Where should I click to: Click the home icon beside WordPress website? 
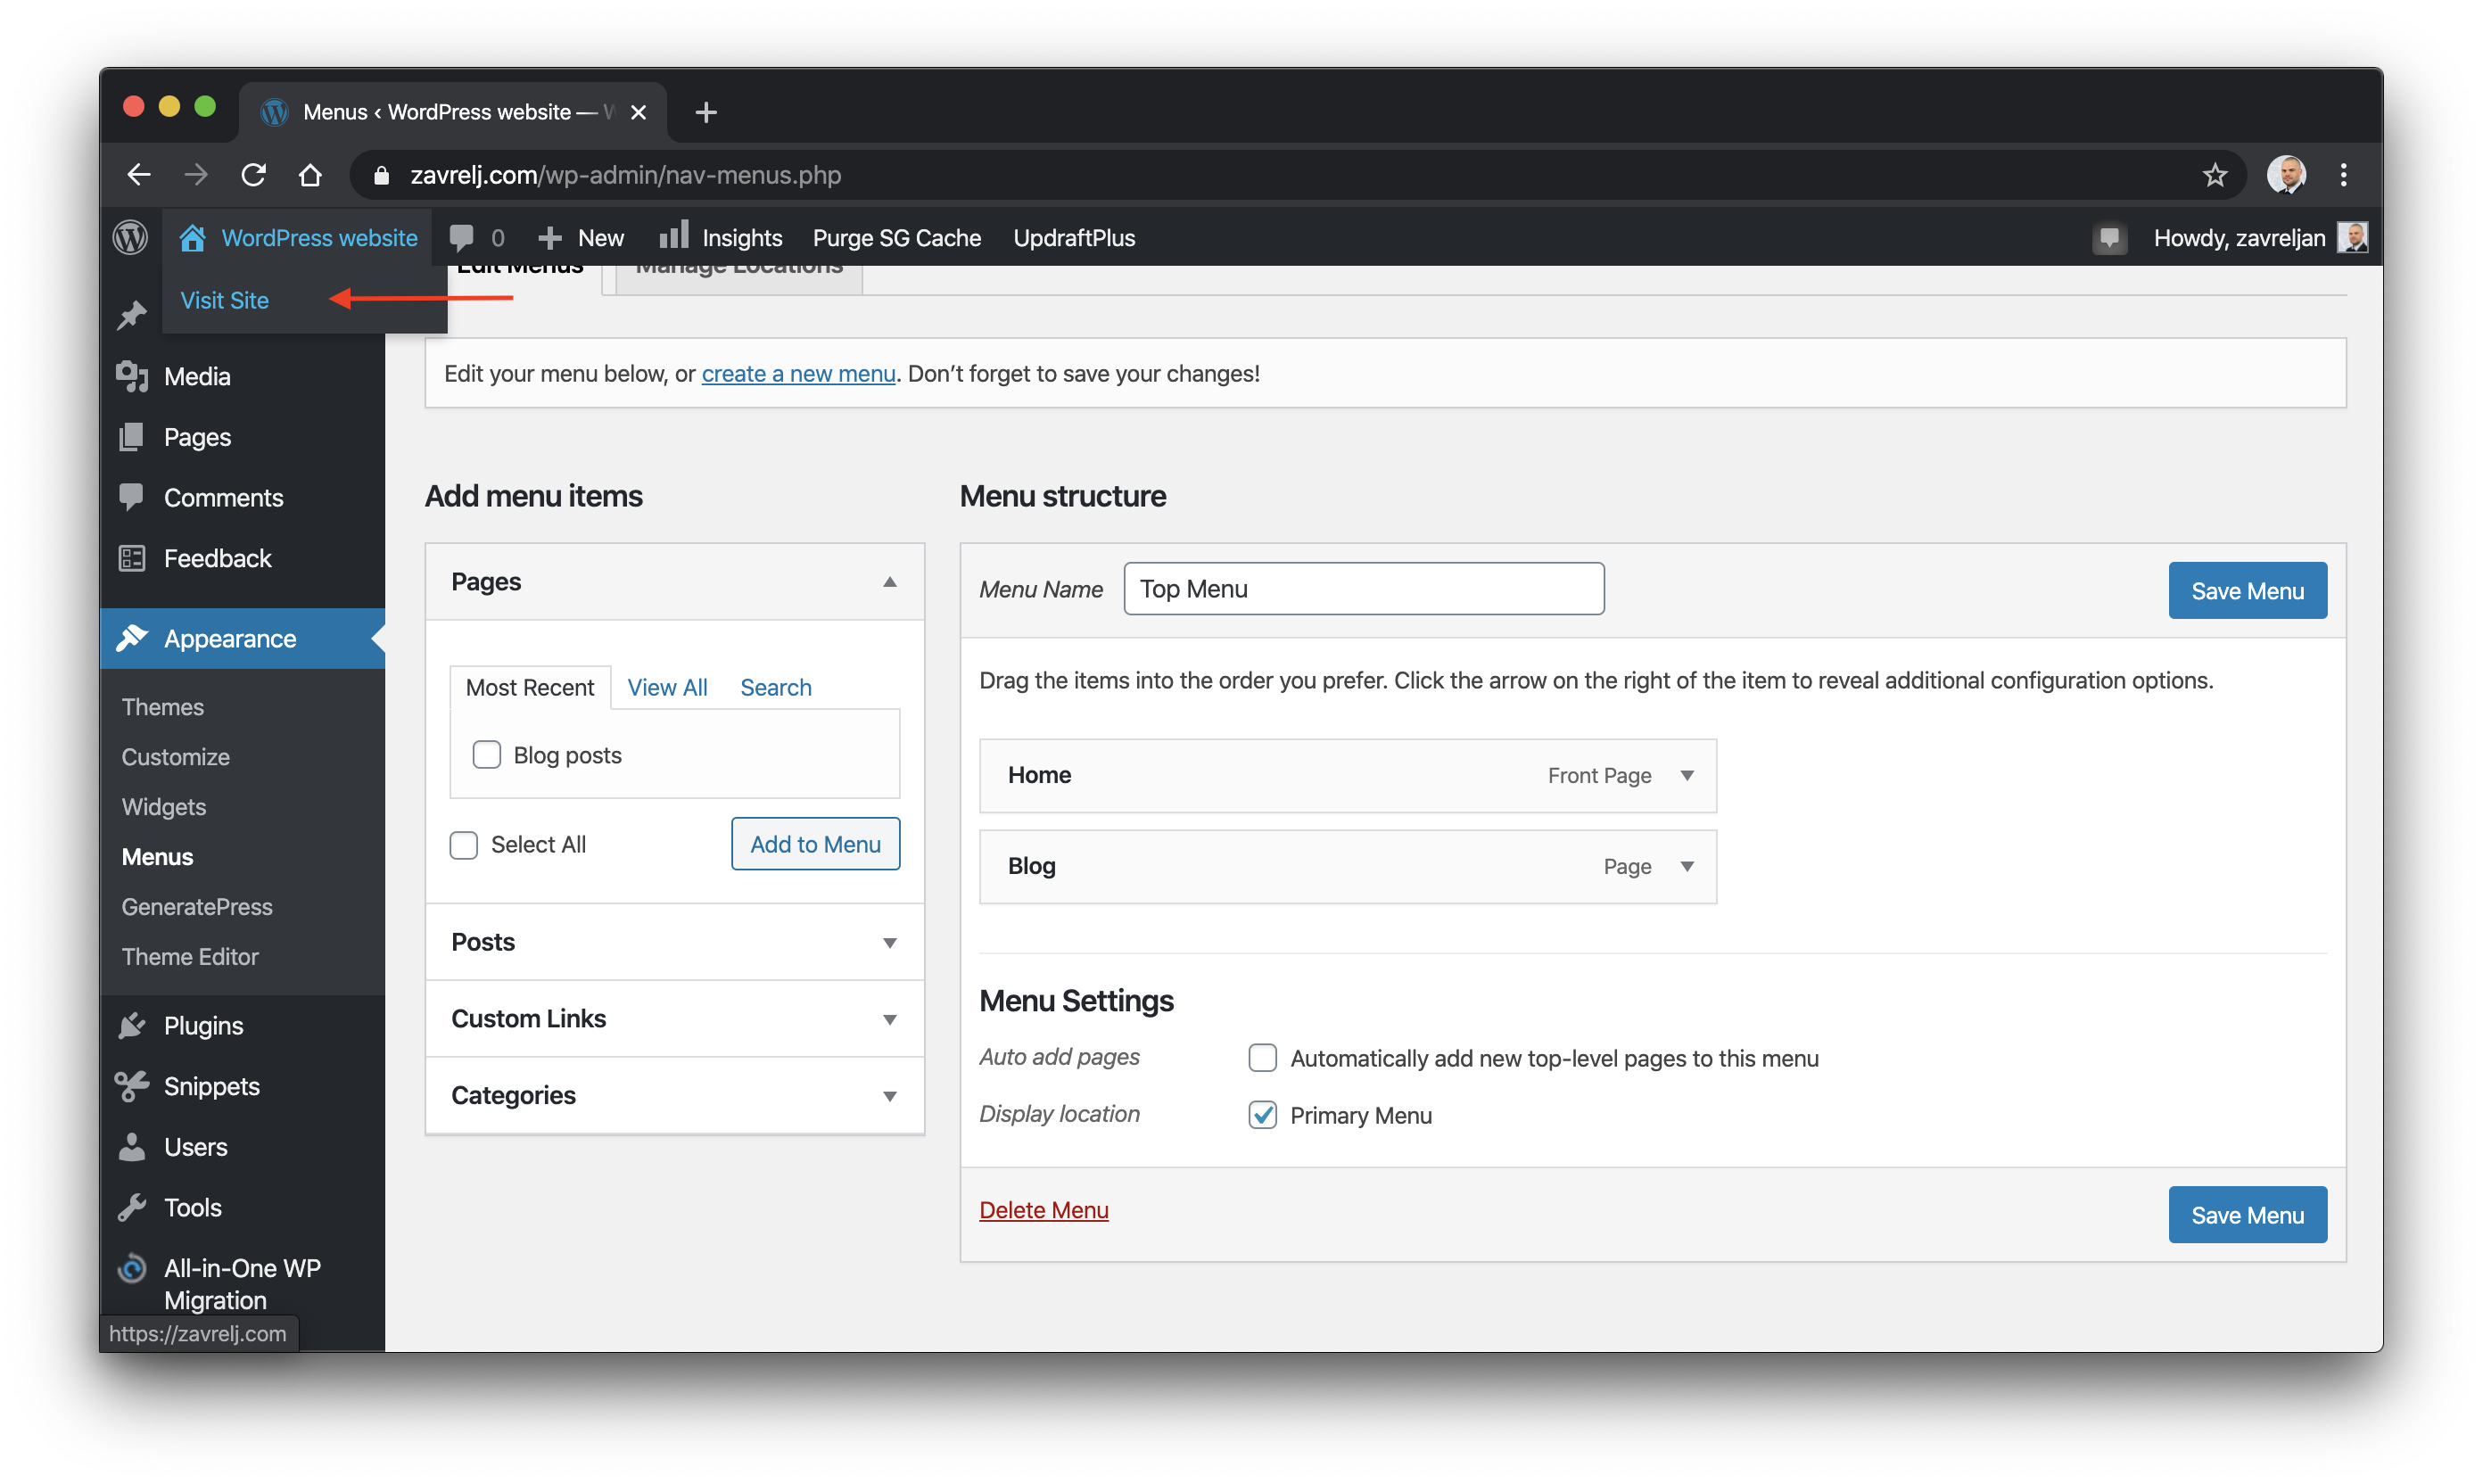[x=192, y=237]
